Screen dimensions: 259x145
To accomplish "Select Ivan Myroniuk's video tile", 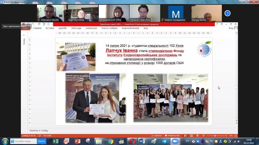I will click(83, 13).
